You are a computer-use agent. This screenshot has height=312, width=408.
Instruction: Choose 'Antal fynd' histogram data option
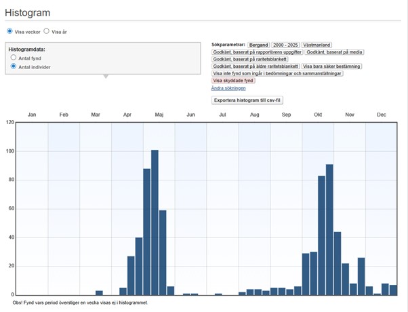[x=14, y=58]
